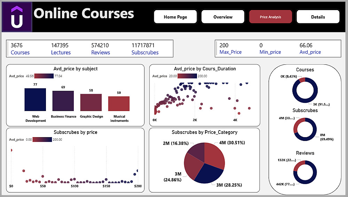This screenshot has height=197, width=348.
Task: Click the Subscrubes by price gradient legend
Action: (43, 140)
